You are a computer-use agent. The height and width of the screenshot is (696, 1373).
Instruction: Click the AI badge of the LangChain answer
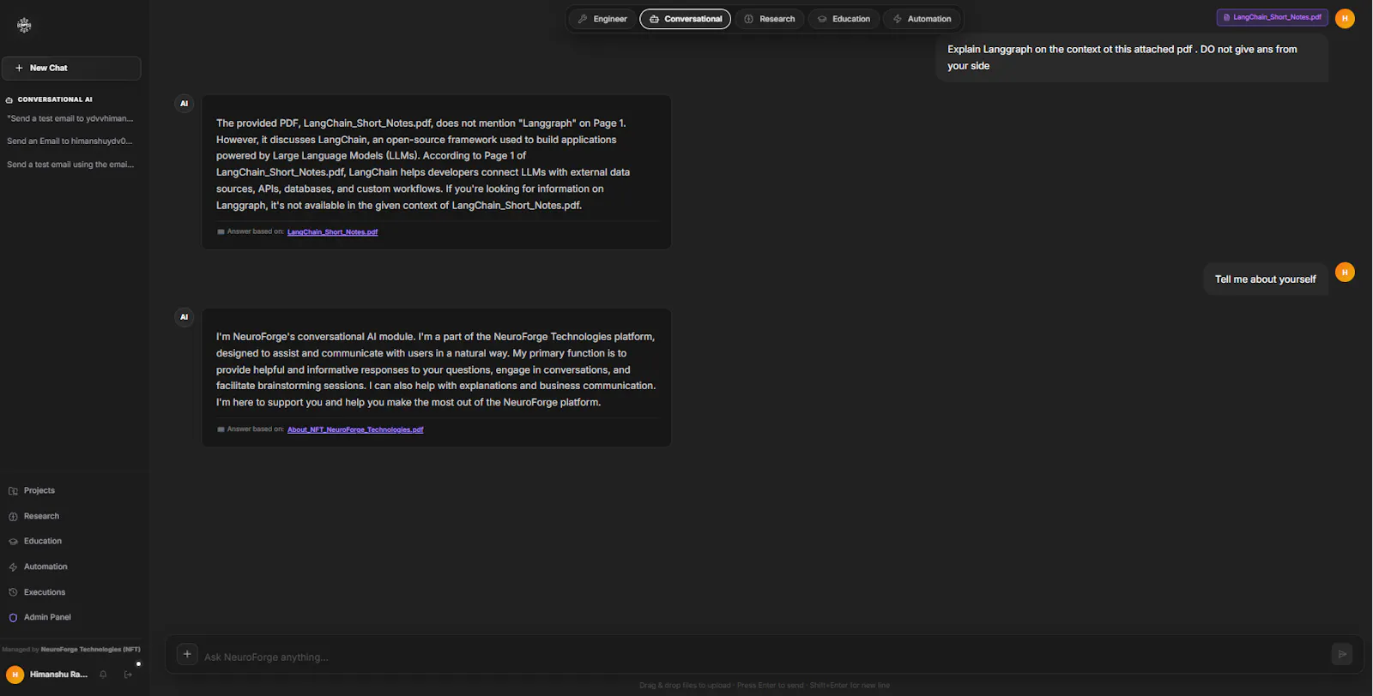tap(184, 104)
